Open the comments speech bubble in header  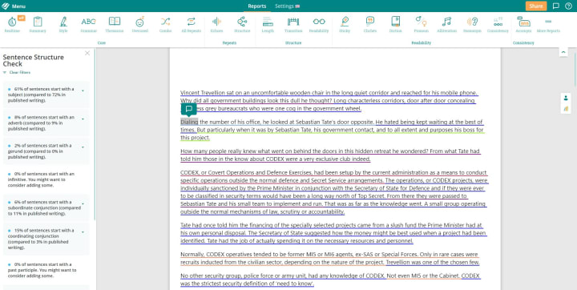point(556,6)
